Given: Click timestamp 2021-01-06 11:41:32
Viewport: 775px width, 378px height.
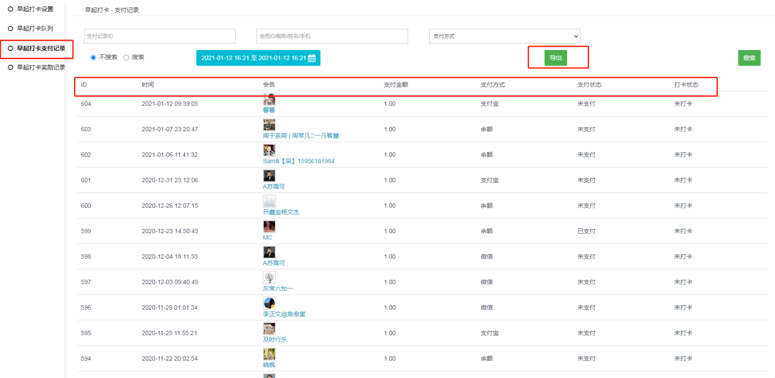Looking at the screenshot, I should [170, 155].
